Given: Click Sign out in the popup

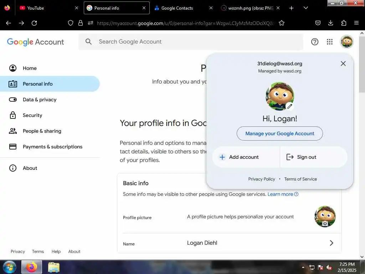Looking at the screenshot, I should point(314,157).
